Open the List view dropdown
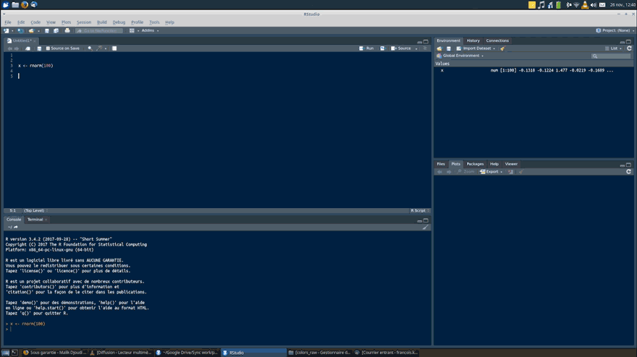This screenshot has height=357, width=637. 613,48
